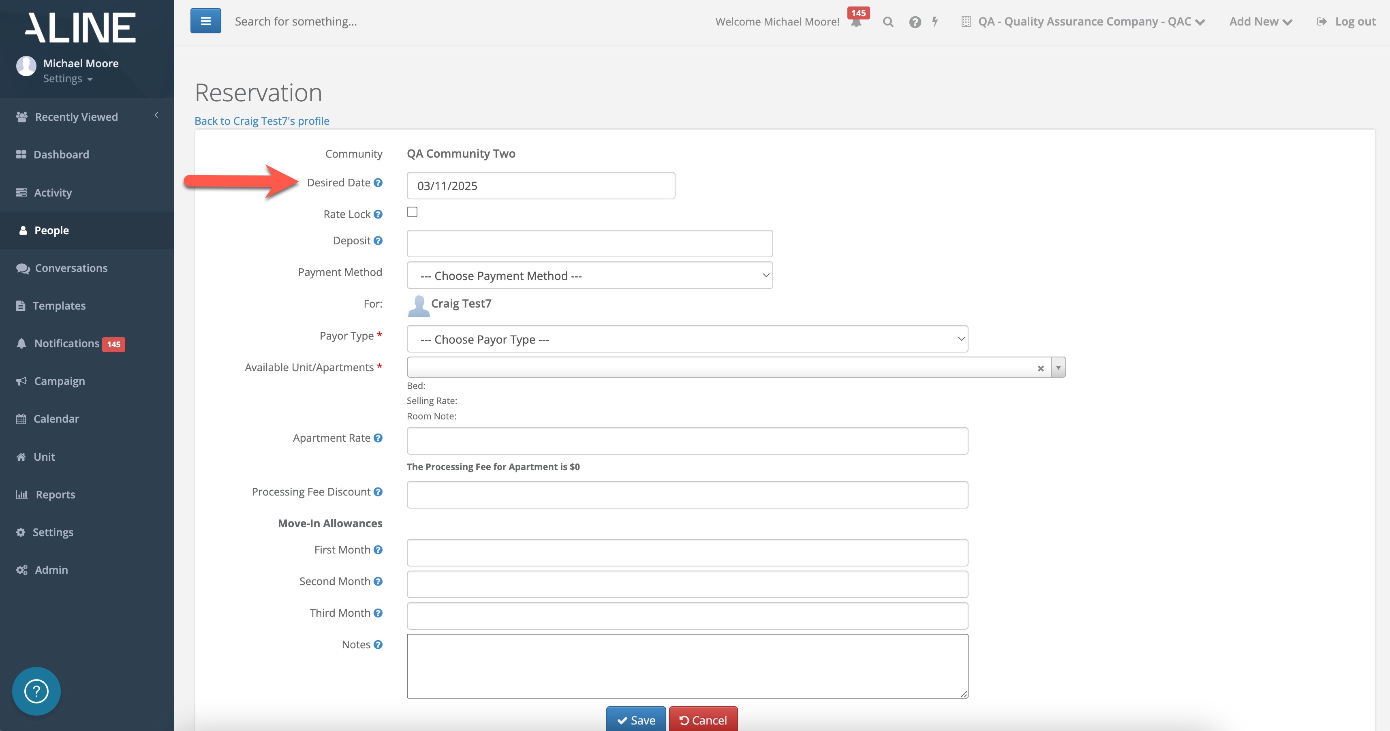Follow the Back to Craig Test7's profile link

262,121
